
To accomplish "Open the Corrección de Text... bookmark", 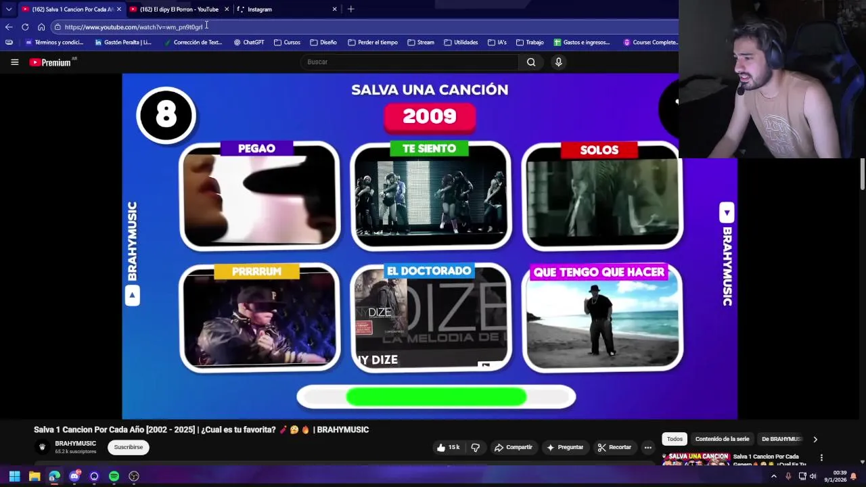I will pos(193,42).
